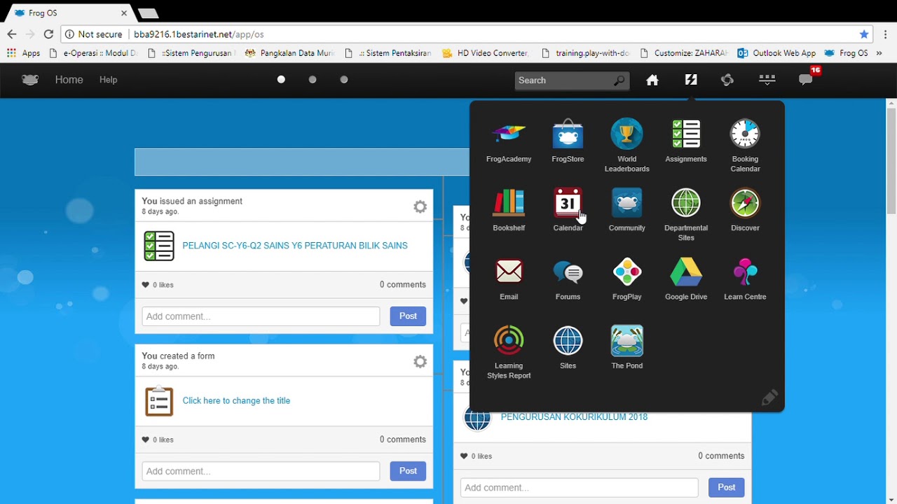View '0 comments' on assignment post
This screenshot has height=504, width=897.
(x=403, y=285)
